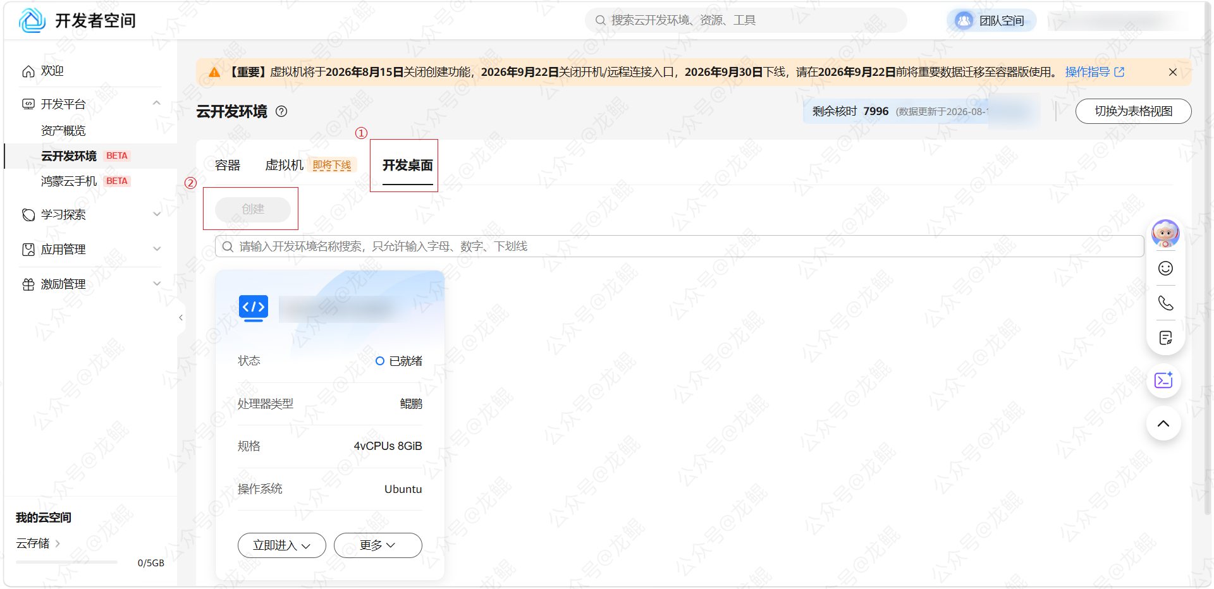This screenshot has height=589, width=1214.
Task: Open 鸿蒙云手机 in the sidebar
Action: point(69,181)
